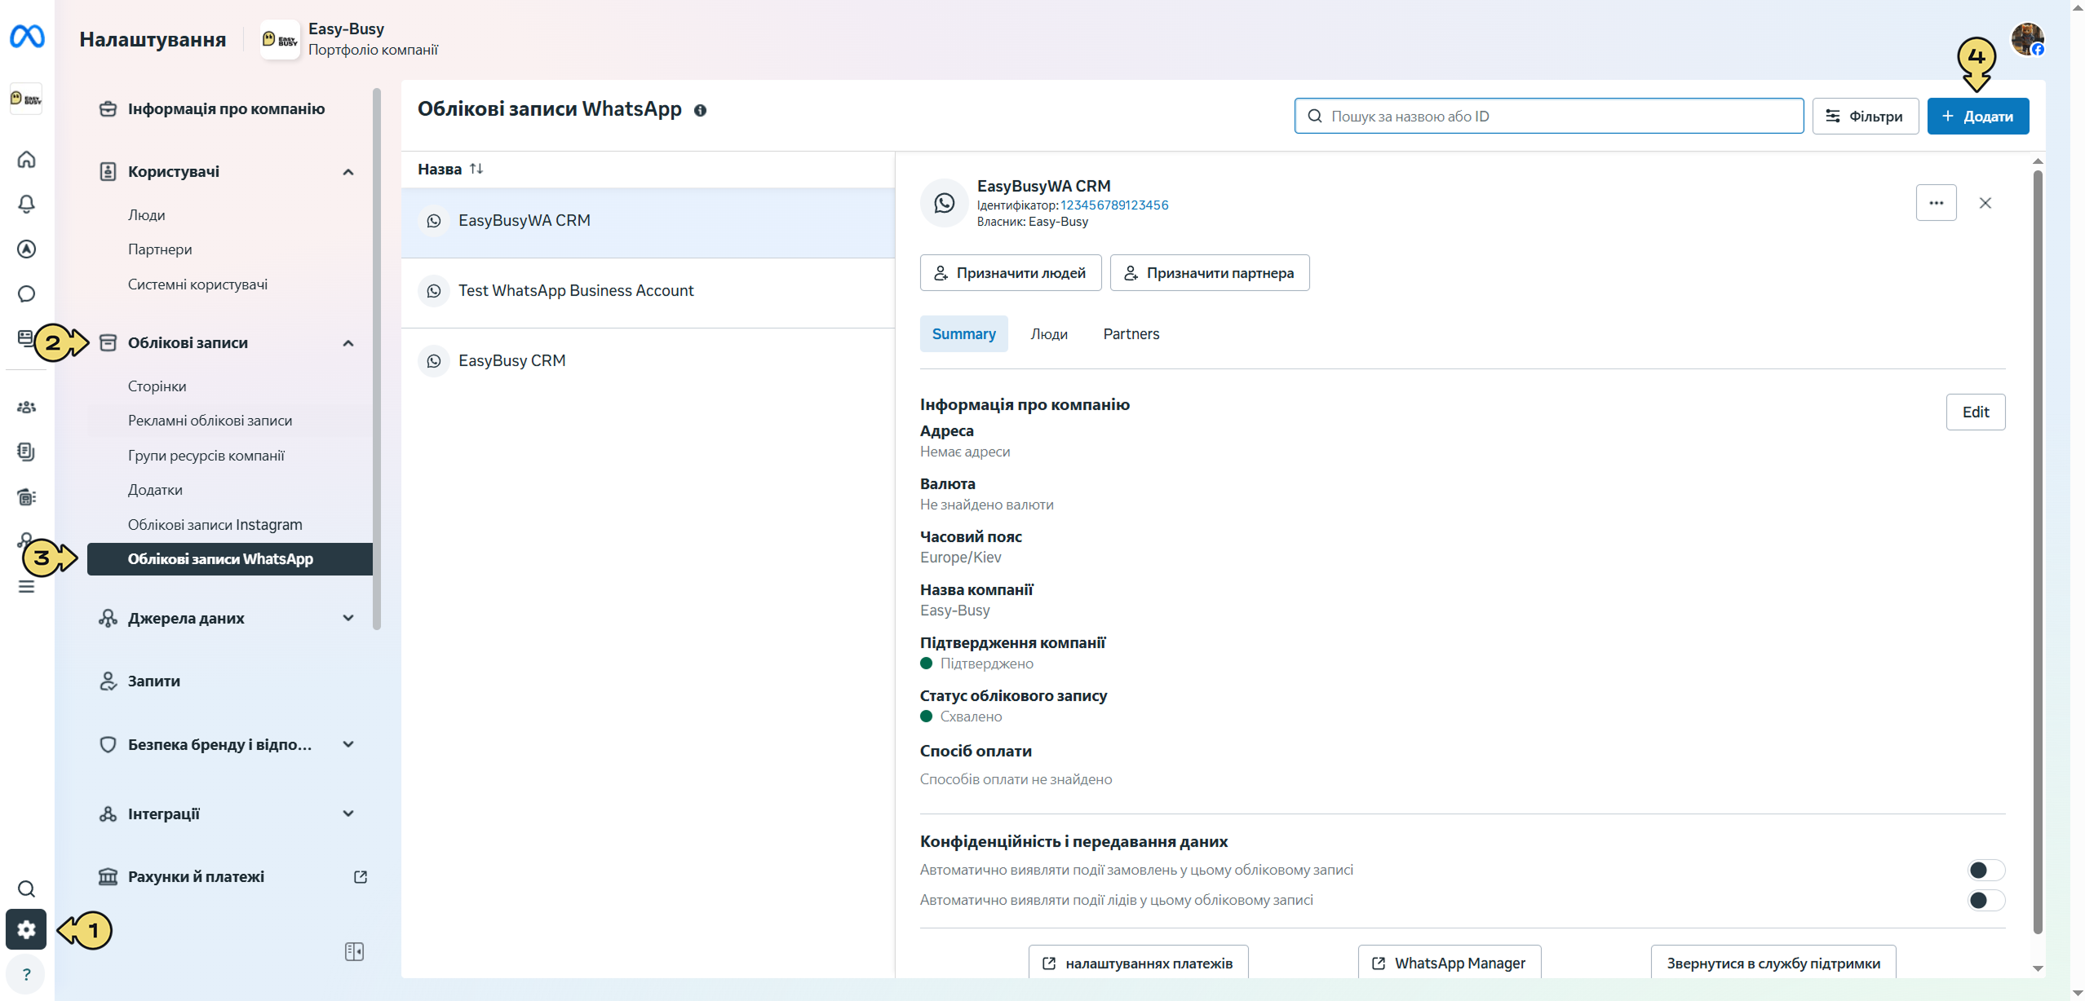Image resolution: width=2085 pixels, height=1001 pixels.
Task: Open Додатки in sidebar
Action: 155,489
